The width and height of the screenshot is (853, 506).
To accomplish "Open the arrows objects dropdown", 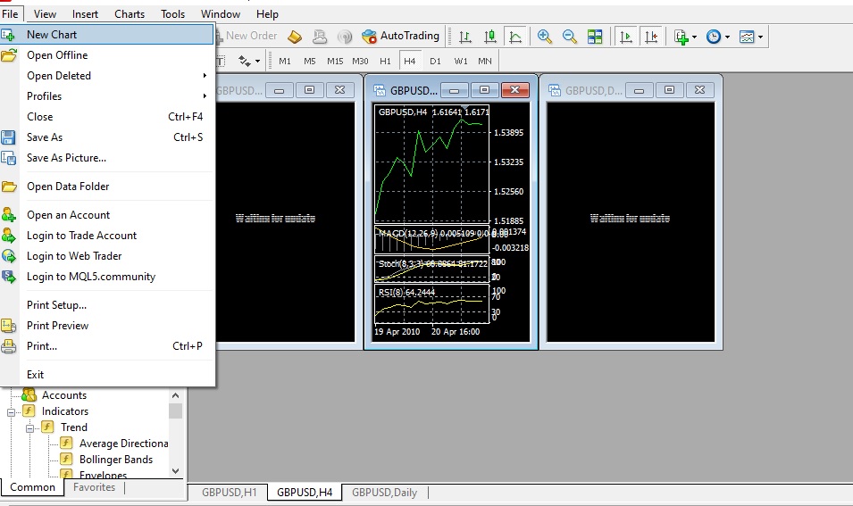I will click(249, 61).
